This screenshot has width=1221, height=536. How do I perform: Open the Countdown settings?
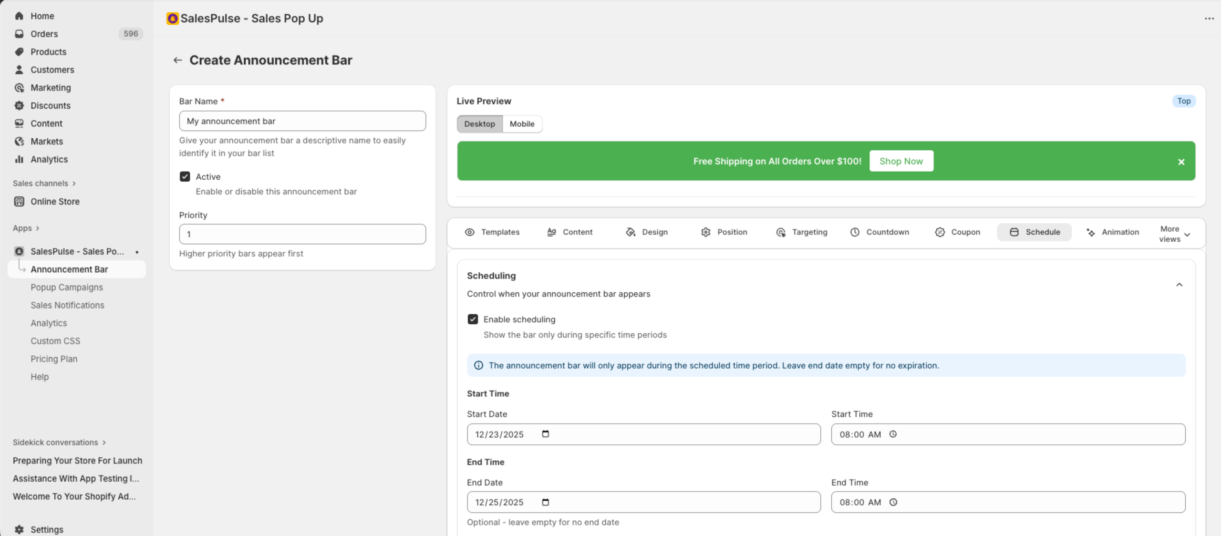click(880, 232)
